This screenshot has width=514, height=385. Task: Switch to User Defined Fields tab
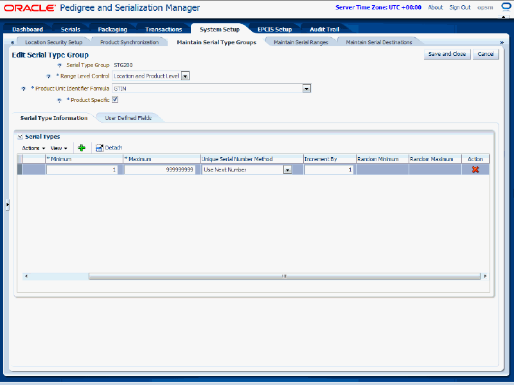click(128, 118)
